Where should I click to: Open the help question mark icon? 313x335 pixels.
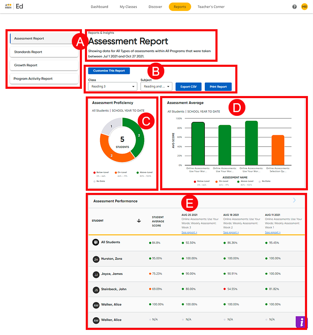click(294, 7)
